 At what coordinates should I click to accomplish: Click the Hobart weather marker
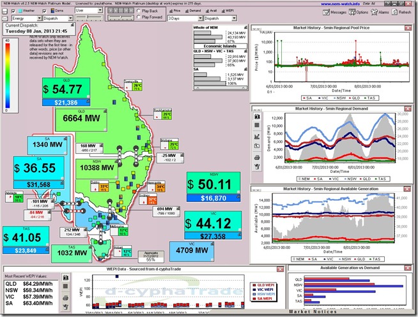123,251
